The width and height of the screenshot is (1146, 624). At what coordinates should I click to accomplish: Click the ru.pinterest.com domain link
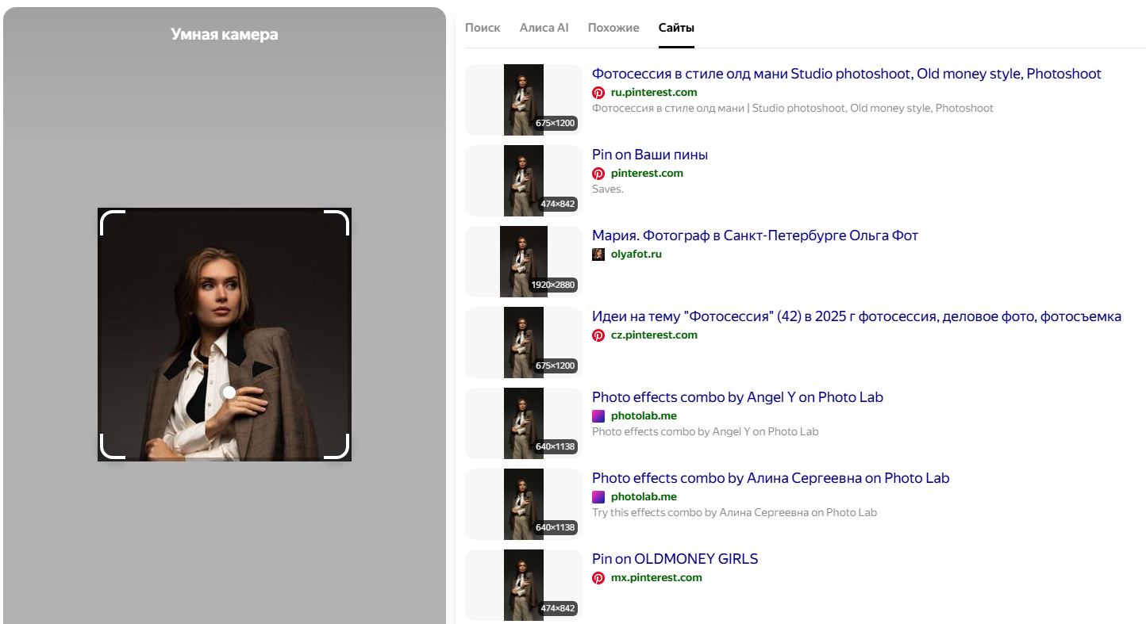(654, 93)
